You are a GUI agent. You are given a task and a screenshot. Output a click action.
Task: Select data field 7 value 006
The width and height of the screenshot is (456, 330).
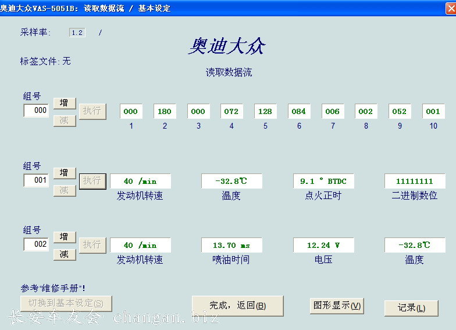(333, 112)
